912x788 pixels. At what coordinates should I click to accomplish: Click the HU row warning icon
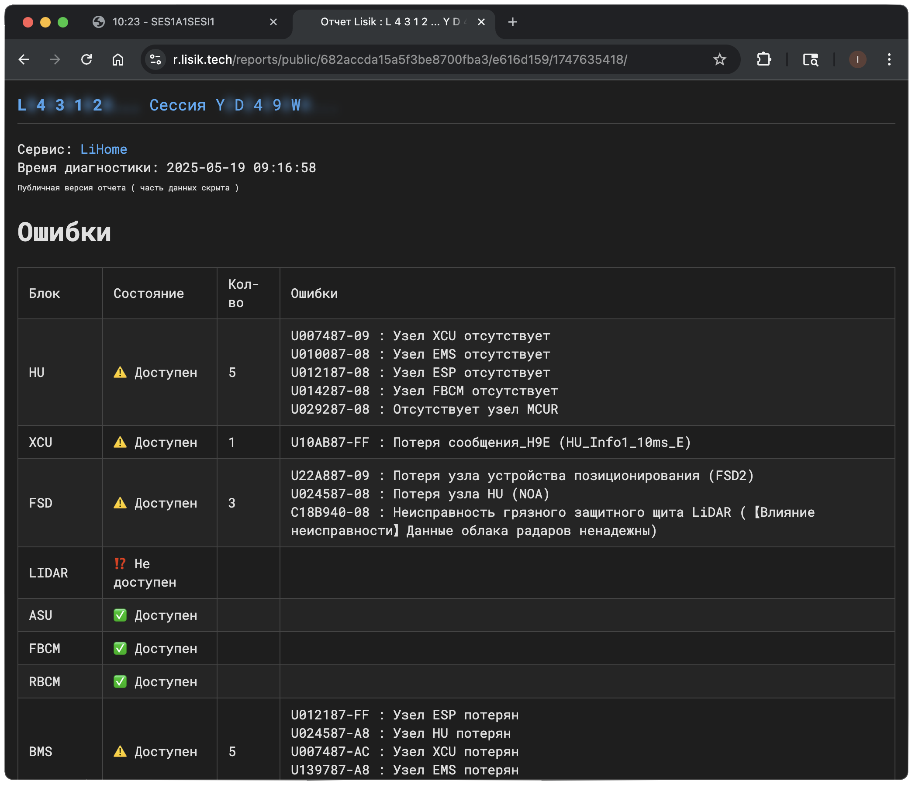[x=120, y=373]
